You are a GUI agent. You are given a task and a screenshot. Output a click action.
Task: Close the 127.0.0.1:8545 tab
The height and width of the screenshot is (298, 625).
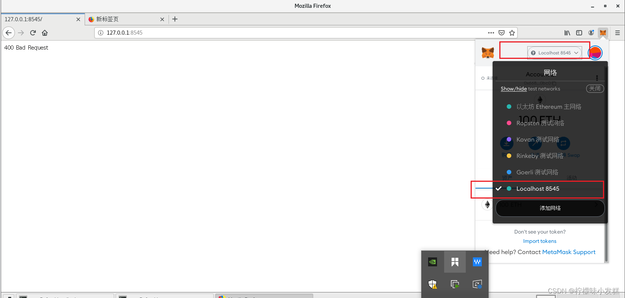pos(78,19)
